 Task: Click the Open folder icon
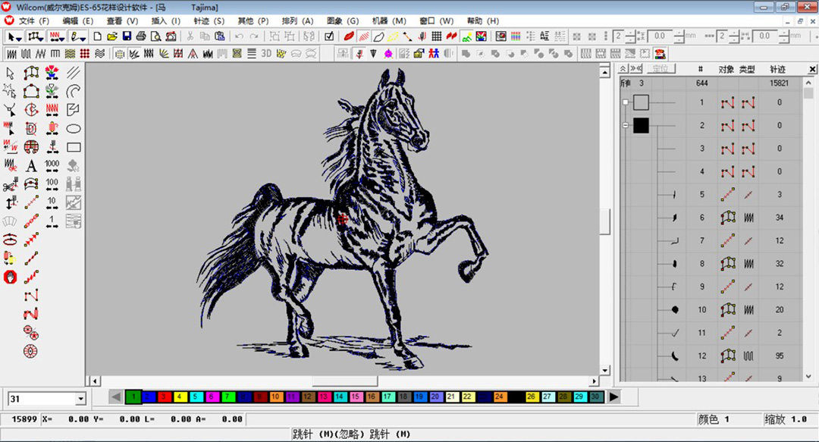[111, 36]
